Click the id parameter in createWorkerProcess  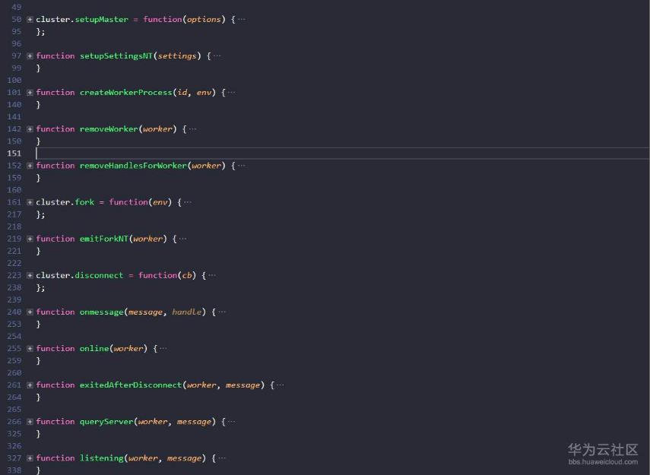[x=182, y=93]
